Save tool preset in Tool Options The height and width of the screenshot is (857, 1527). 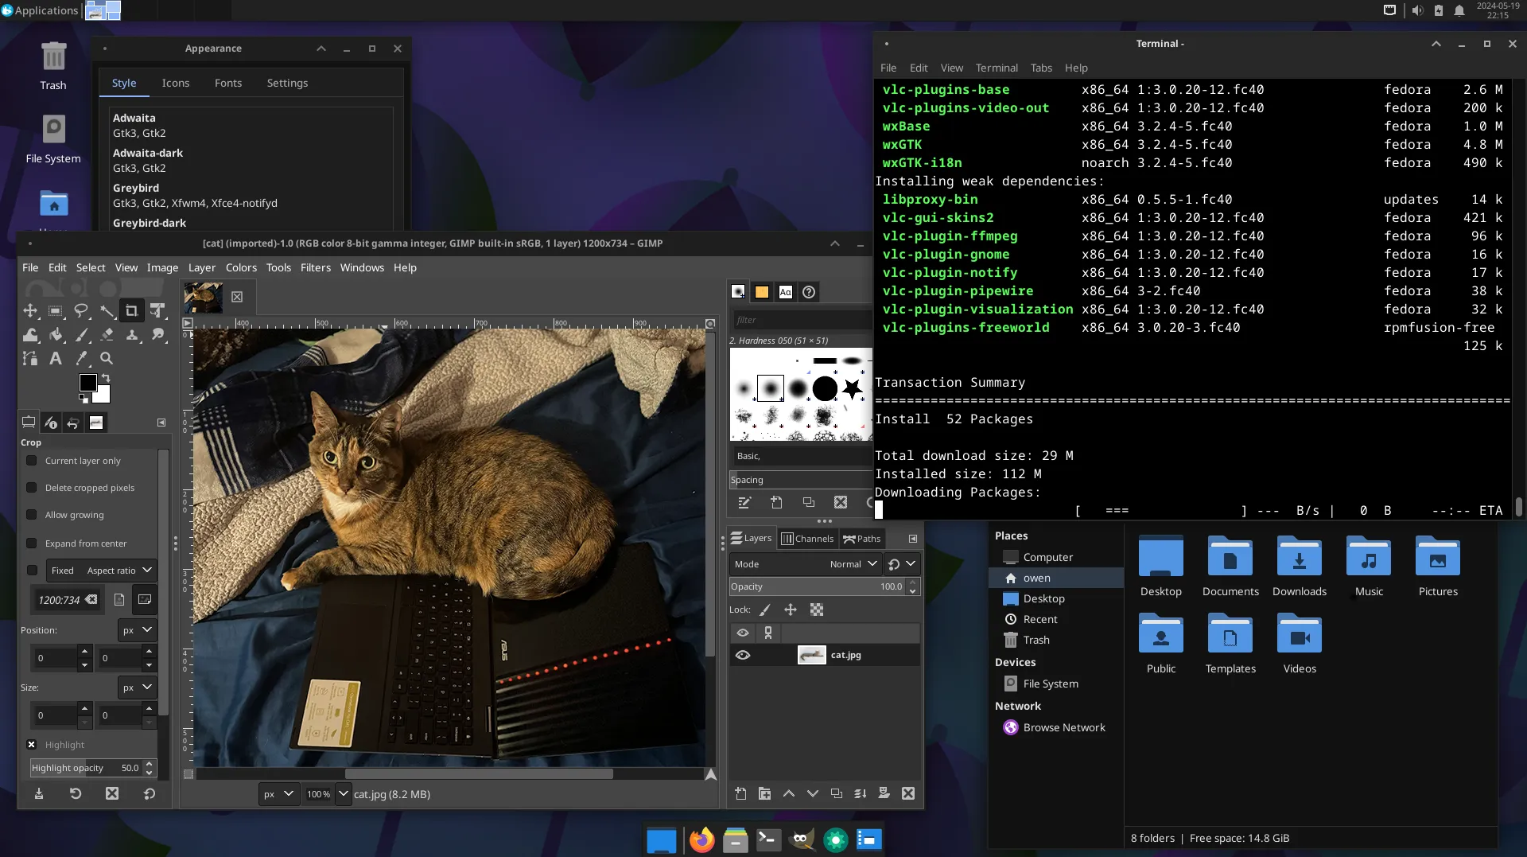click(38, 793)
